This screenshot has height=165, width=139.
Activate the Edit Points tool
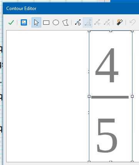[x=78, y=22]
